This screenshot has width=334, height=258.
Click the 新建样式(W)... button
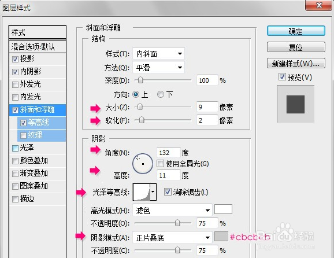[x=296, y=63]
